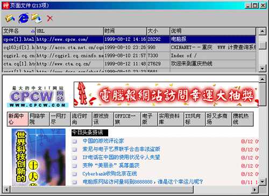Select the cqgirl.cq.cn file row
The width and height of the screenshot is (269, 196).
129,56
